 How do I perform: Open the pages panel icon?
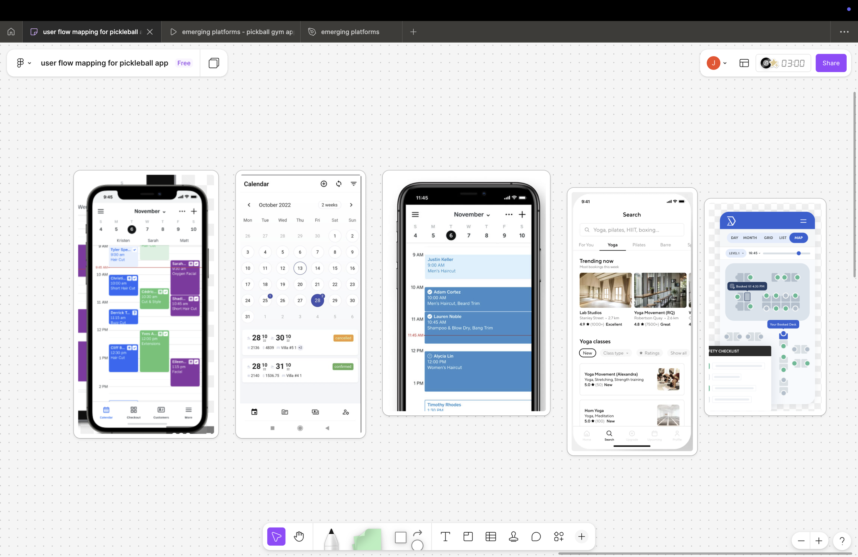(213, 63)
